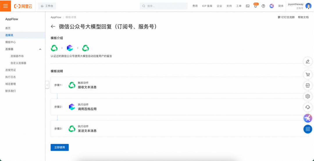Focus the 搜索 search field
The image size is (314, 161).
tap(164, 6)
